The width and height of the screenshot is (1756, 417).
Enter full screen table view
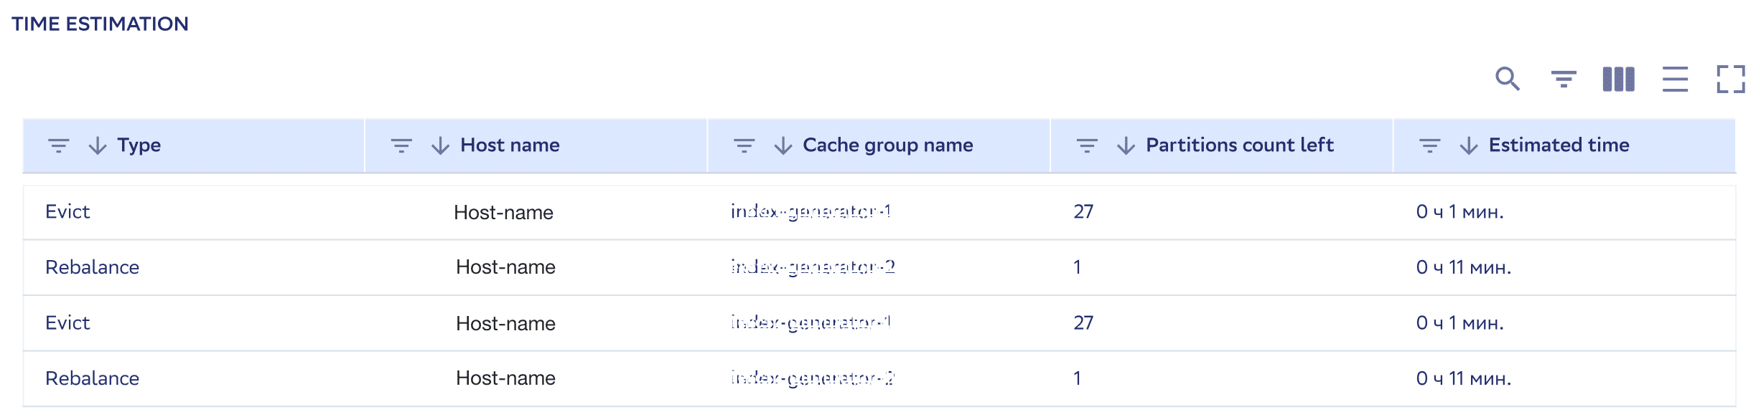click(x=1730, y=79)
